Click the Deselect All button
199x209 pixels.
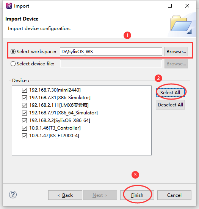[170, 105]
